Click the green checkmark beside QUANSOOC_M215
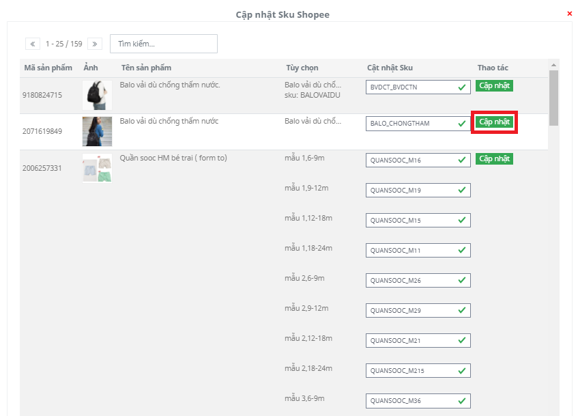 click(462, 370)
